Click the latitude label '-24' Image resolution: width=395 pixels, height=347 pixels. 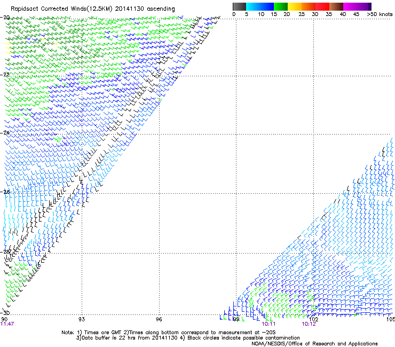pyautogui.click(x=5, y=133)
